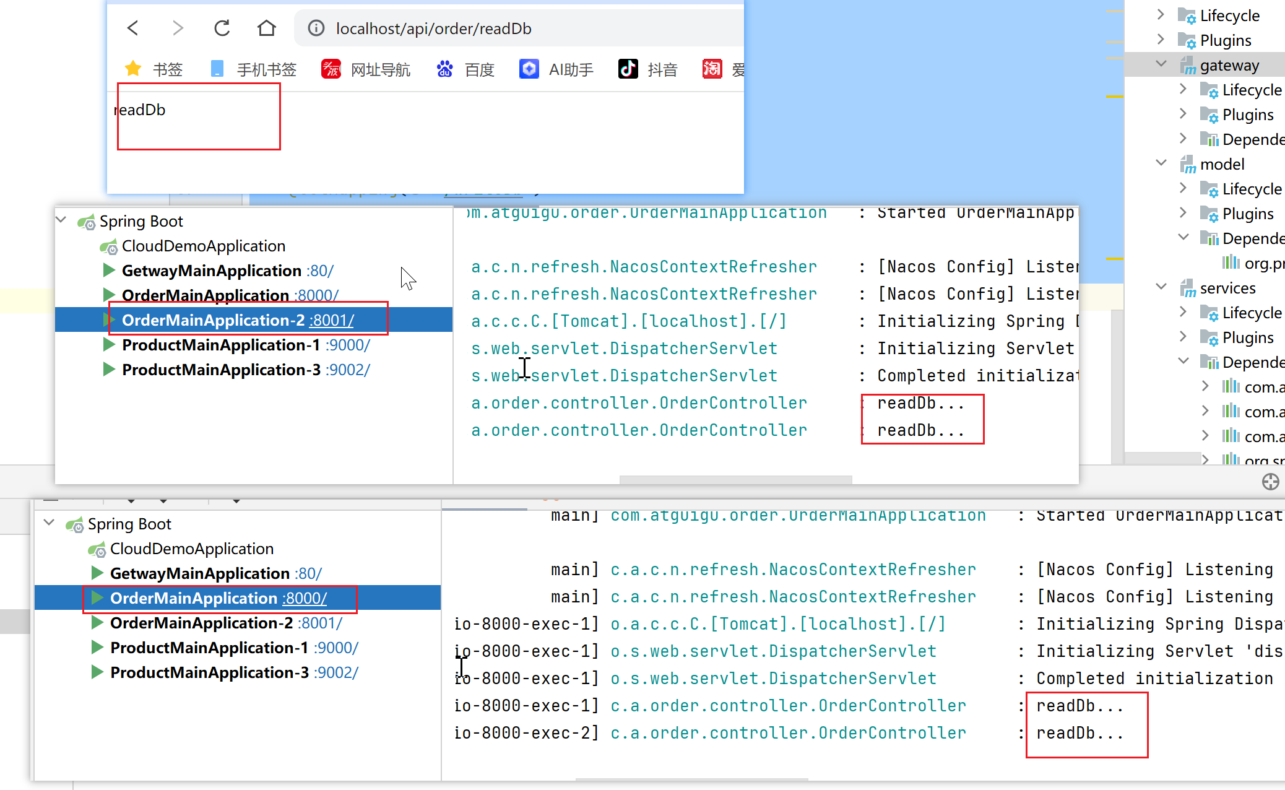The height and width of the screenshot is (790, 1285).
Task: Select OrderMainApplication-2 in lower services panel
Action: 202,623
